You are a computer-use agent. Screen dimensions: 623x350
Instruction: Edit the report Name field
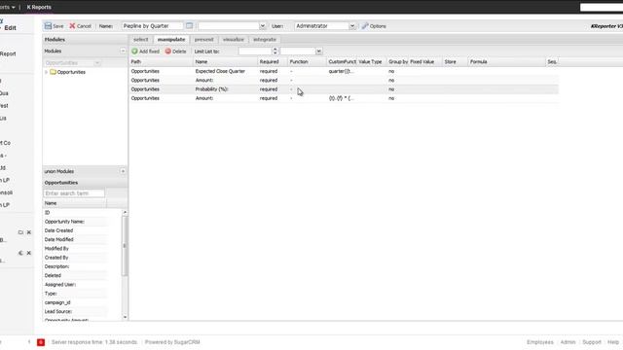(152, 26)
